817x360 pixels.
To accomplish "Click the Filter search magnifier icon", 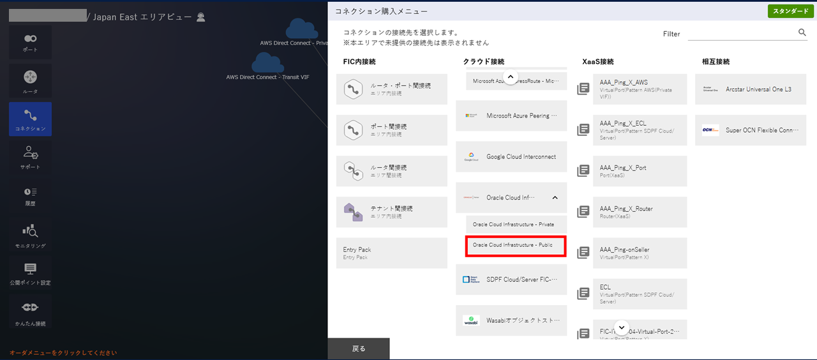I will (802, 33).
